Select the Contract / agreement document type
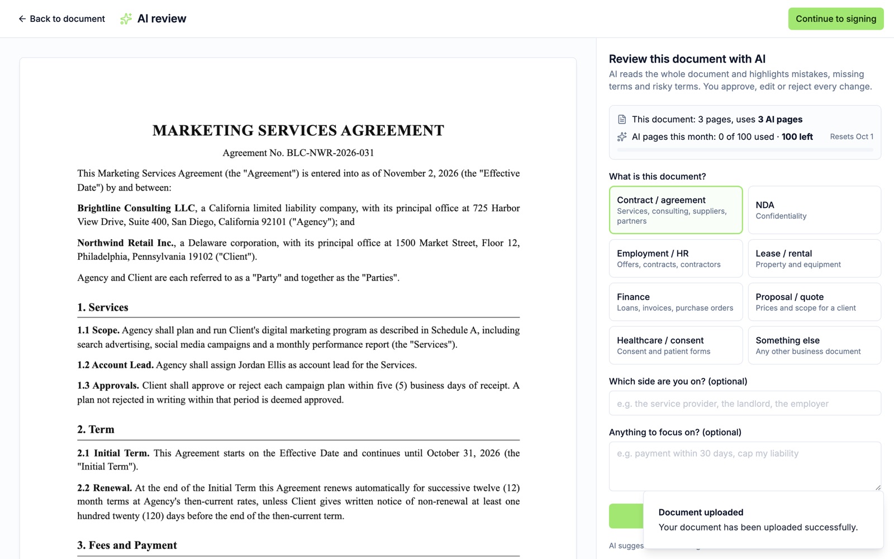The image size is (894, 559). [x=676, y=210]
